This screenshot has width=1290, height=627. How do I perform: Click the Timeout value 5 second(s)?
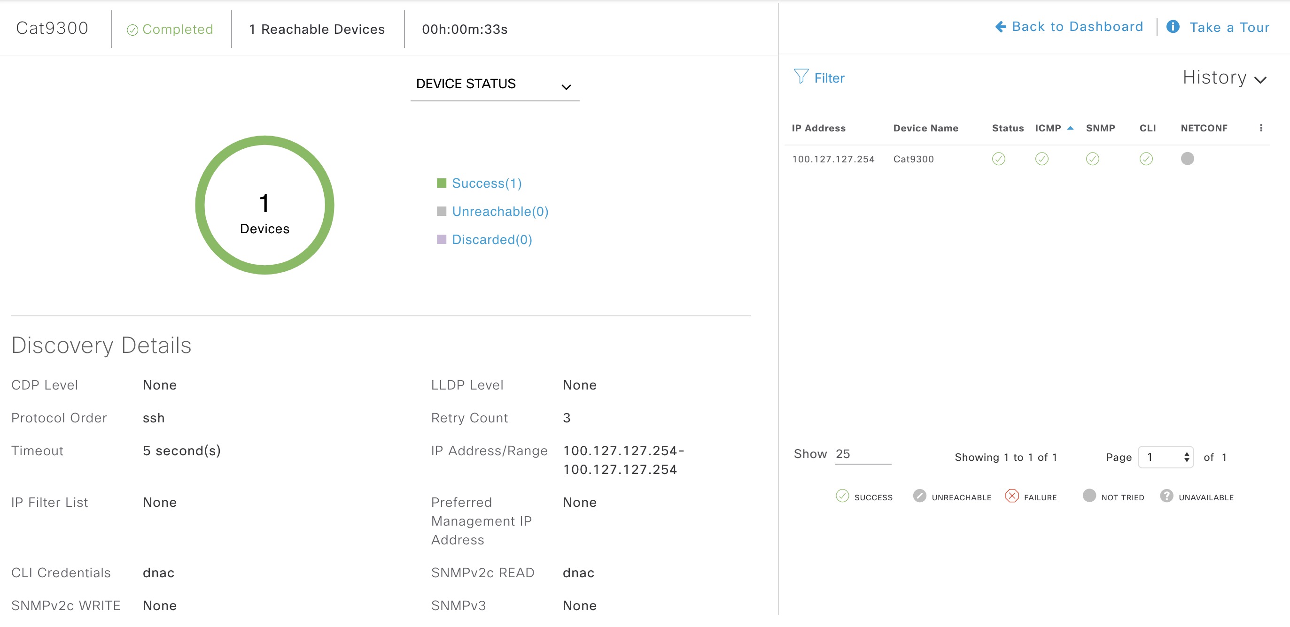click(x=182, y=451)
